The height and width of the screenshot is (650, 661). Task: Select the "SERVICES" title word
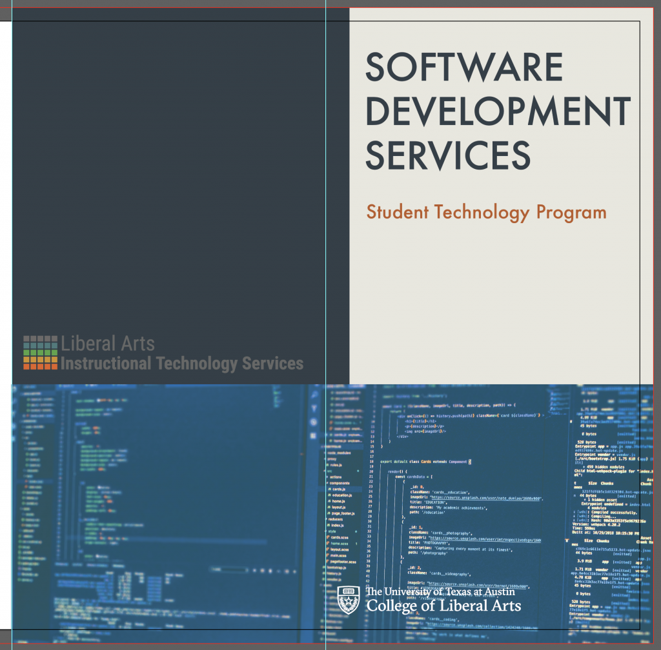pyautogui.click(x=448, y=154)
